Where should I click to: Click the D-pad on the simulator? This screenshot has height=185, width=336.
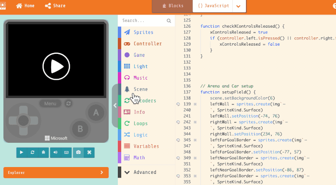click(x=23, y=120)
